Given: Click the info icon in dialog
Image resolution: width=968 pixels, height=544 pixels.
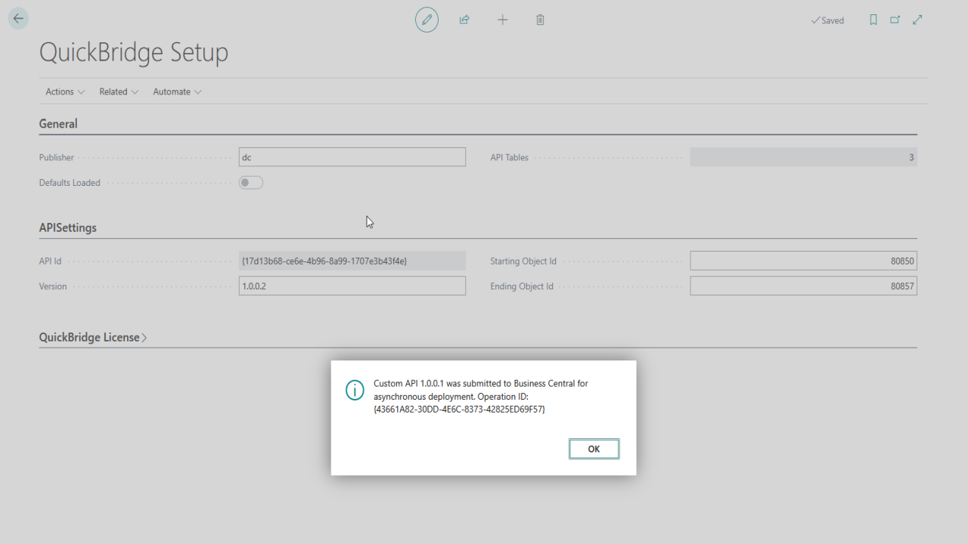Looking at the screenshot, I should point(355,390).
